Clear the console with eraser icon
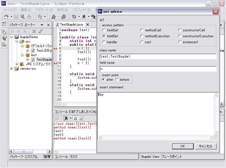The width and height of the screenshot is (226, 168). [82, 118]
